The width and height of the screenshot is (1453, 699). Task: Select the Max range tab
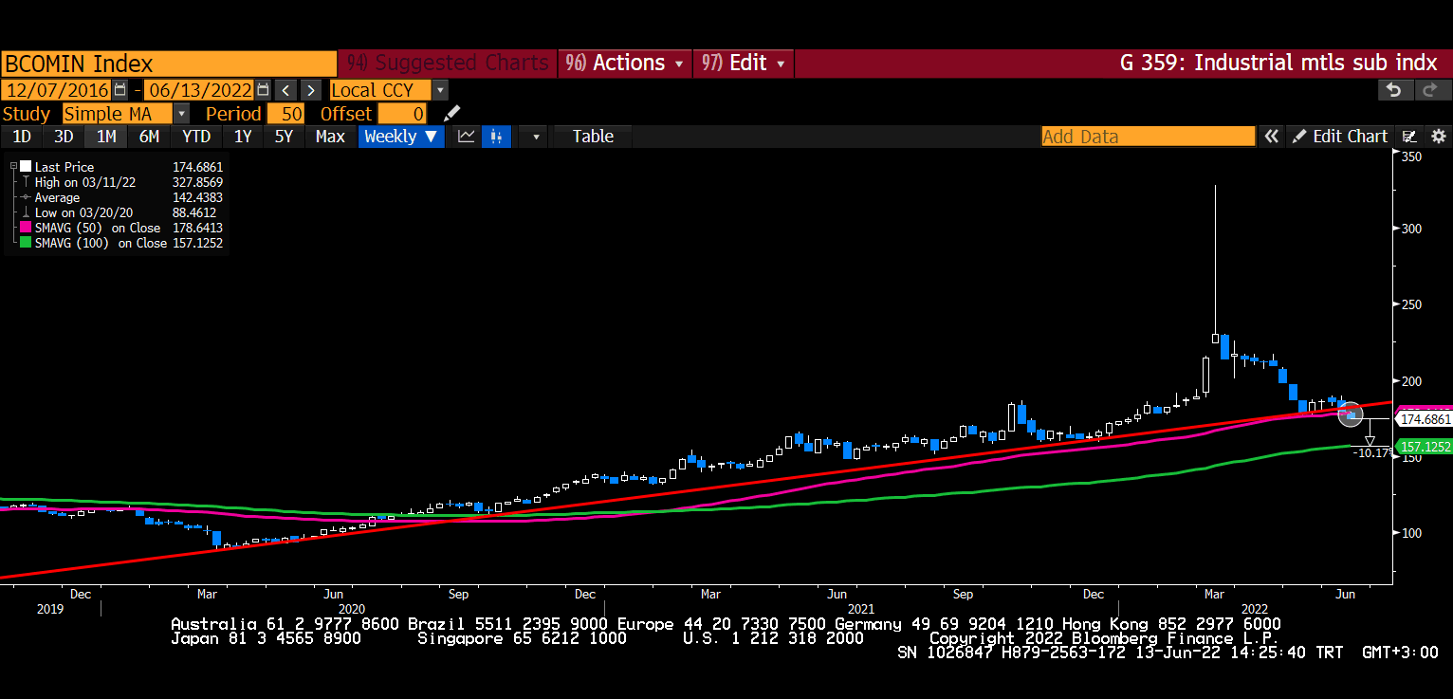pyautogui.click(x=330, y=137)
